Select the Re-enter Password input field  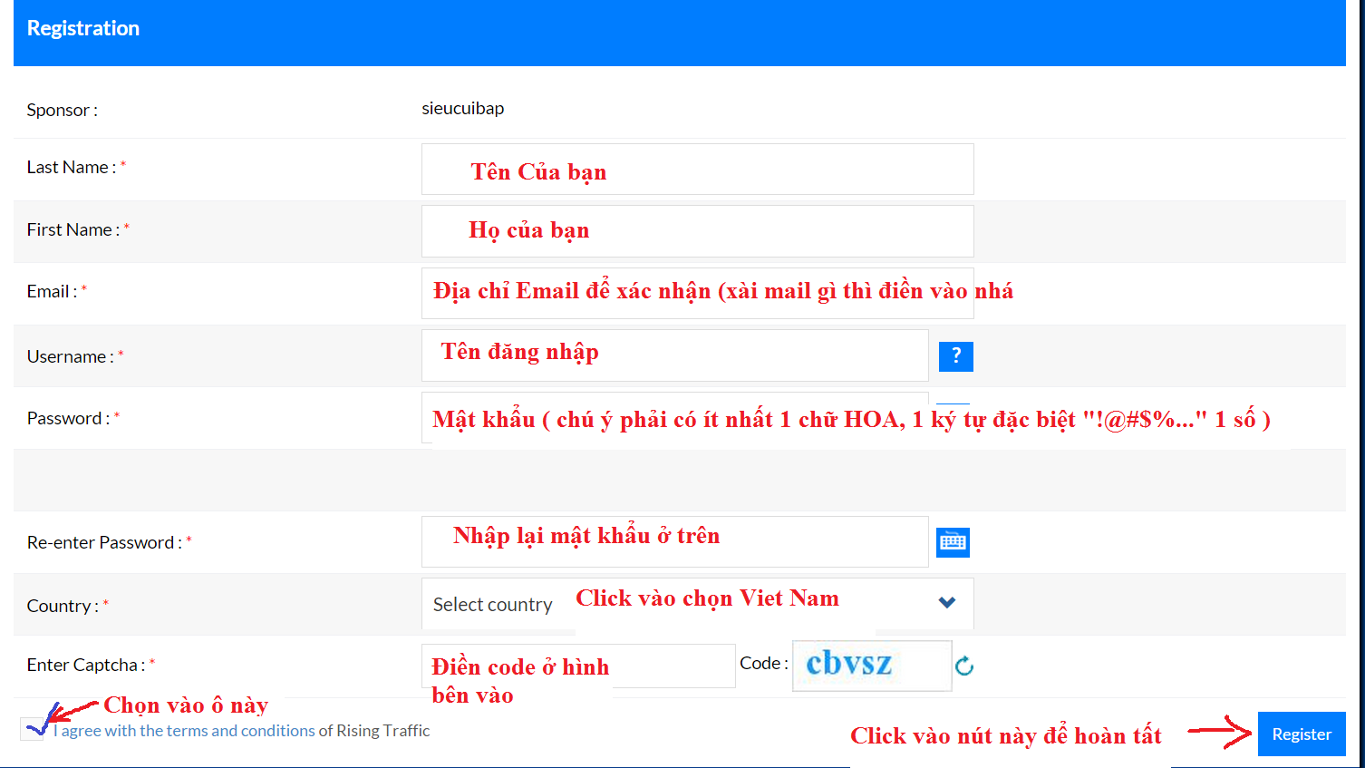pyautogui.click(x=674, y=541)
